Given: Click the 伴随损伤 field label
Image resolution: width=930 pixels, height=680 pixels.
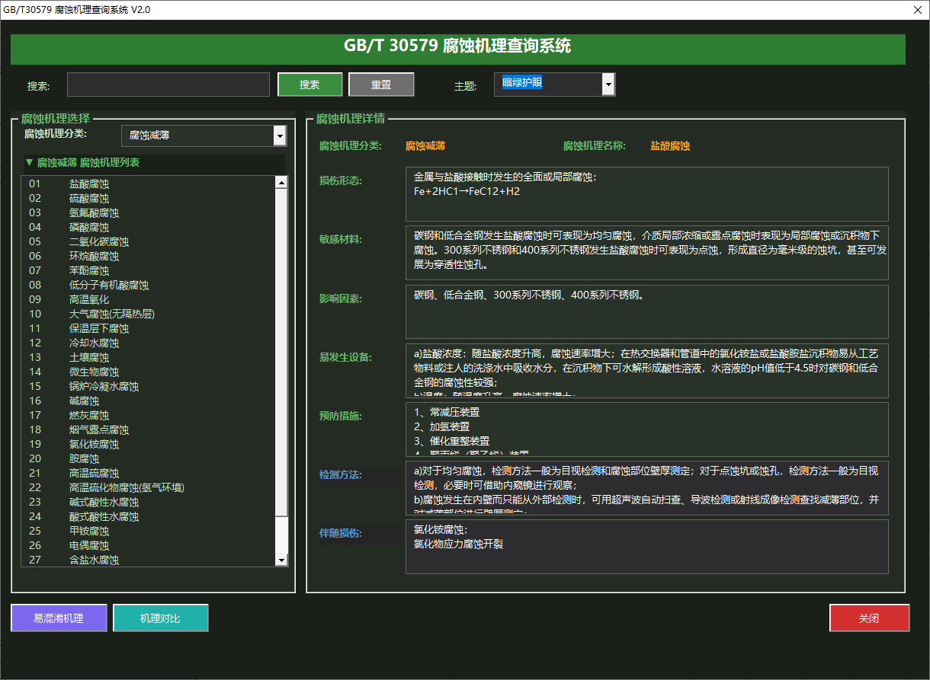Looking at the screenshot, I should pyautogui.click(x=340, y=533).
